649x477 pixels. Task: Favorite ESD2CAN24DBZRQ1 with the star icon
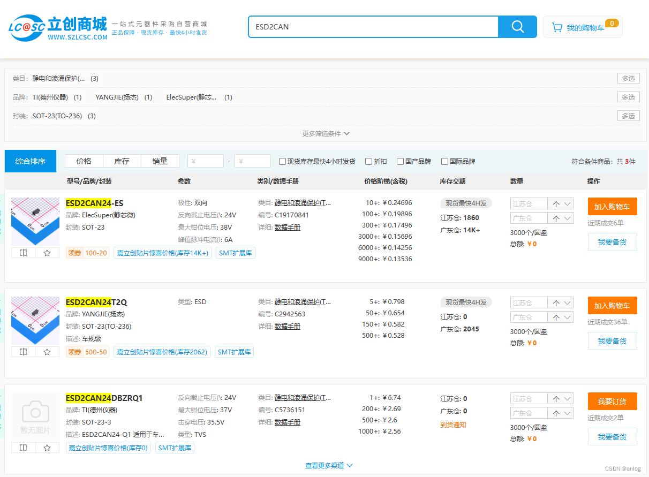[47, 448]
